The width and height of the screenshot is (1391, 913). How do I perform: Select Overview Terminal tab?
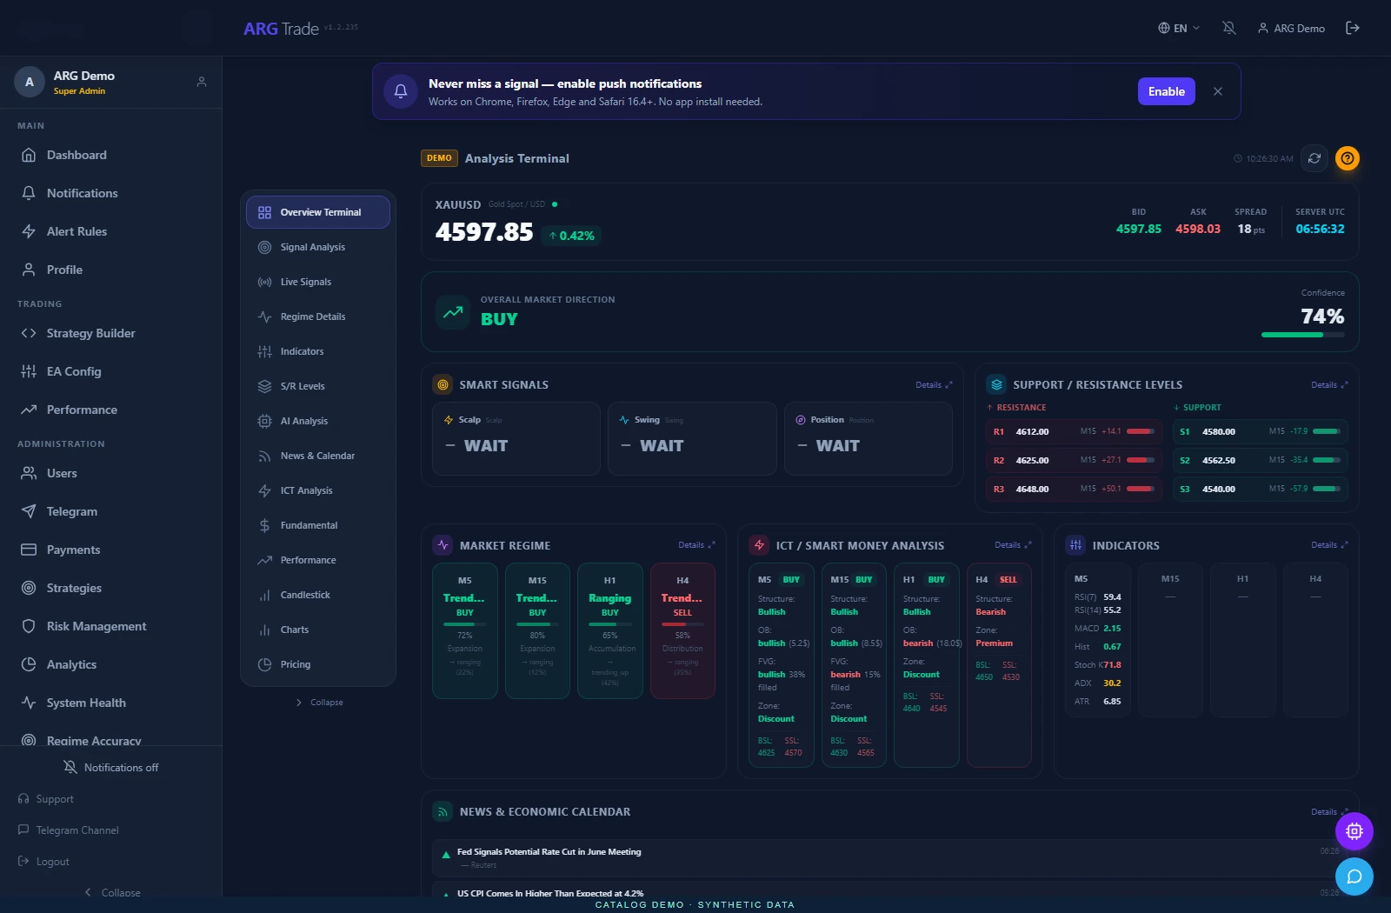318,212
